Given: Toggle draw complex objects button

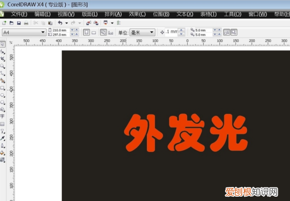Looking at the screenshot, I should [234, 32].
